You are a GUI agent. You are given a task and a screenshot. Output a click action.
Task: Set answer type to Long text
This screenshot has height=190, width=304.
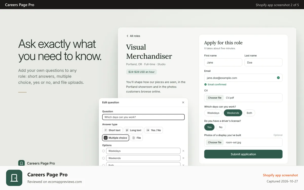coord(134,130)
